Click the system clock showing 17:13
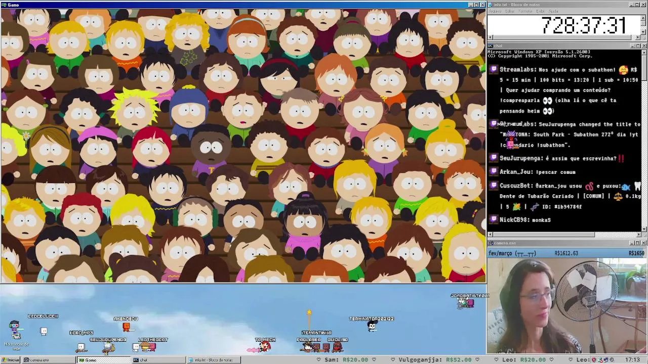648x364 pixels. (x=632, y=360)
